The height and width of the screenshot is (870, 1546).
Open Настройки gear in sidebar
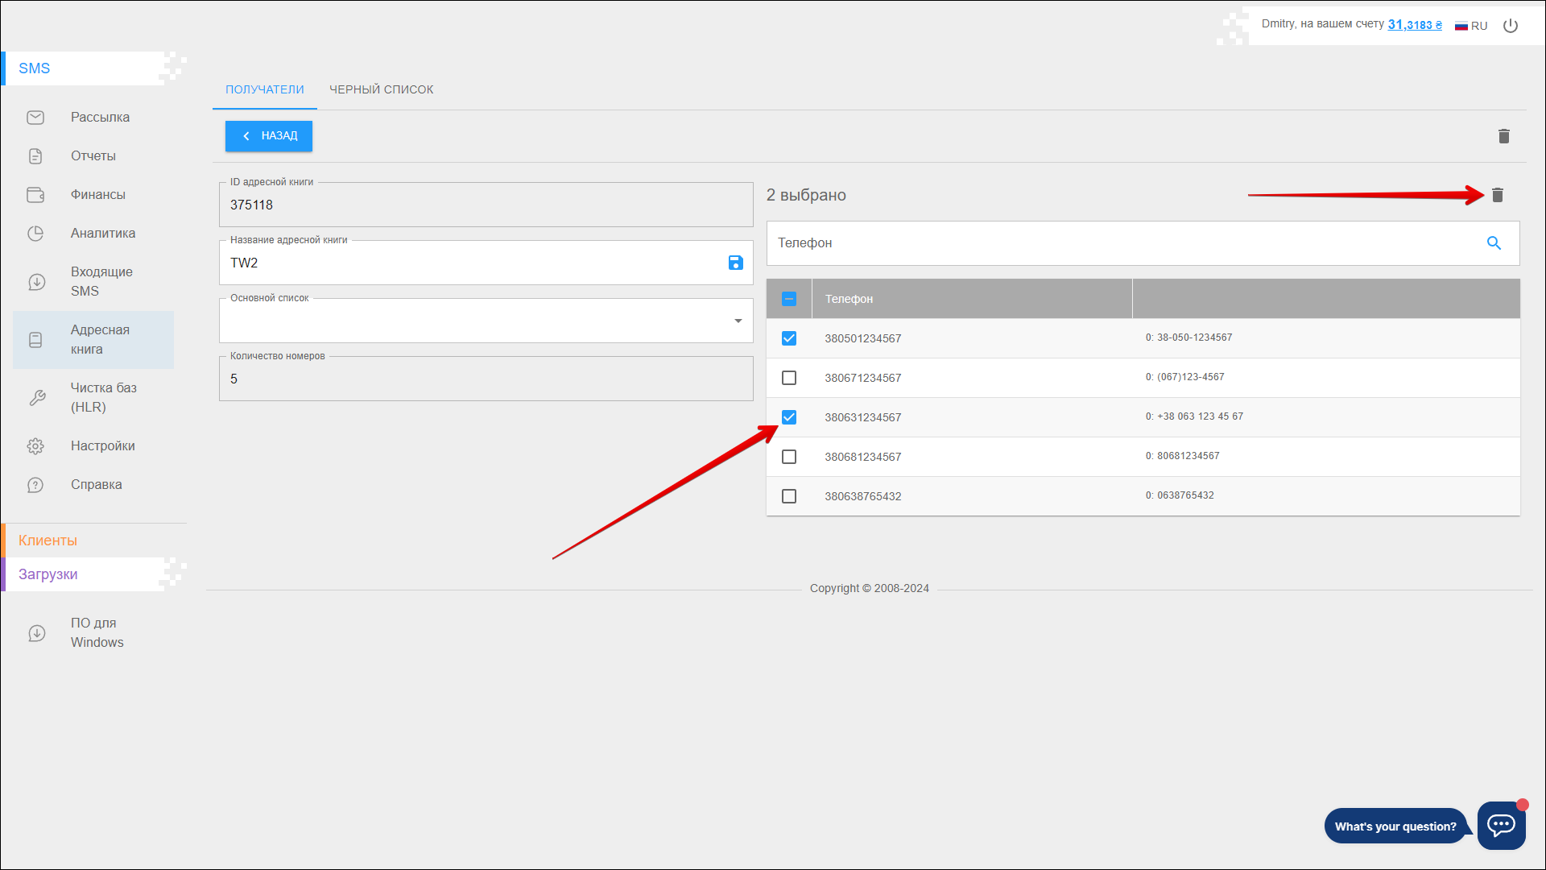click(x=35, y=446)
